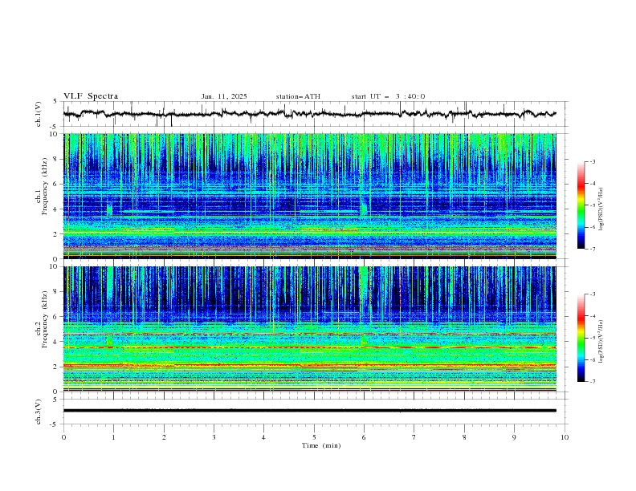Click the lower color scale bar

581,338
